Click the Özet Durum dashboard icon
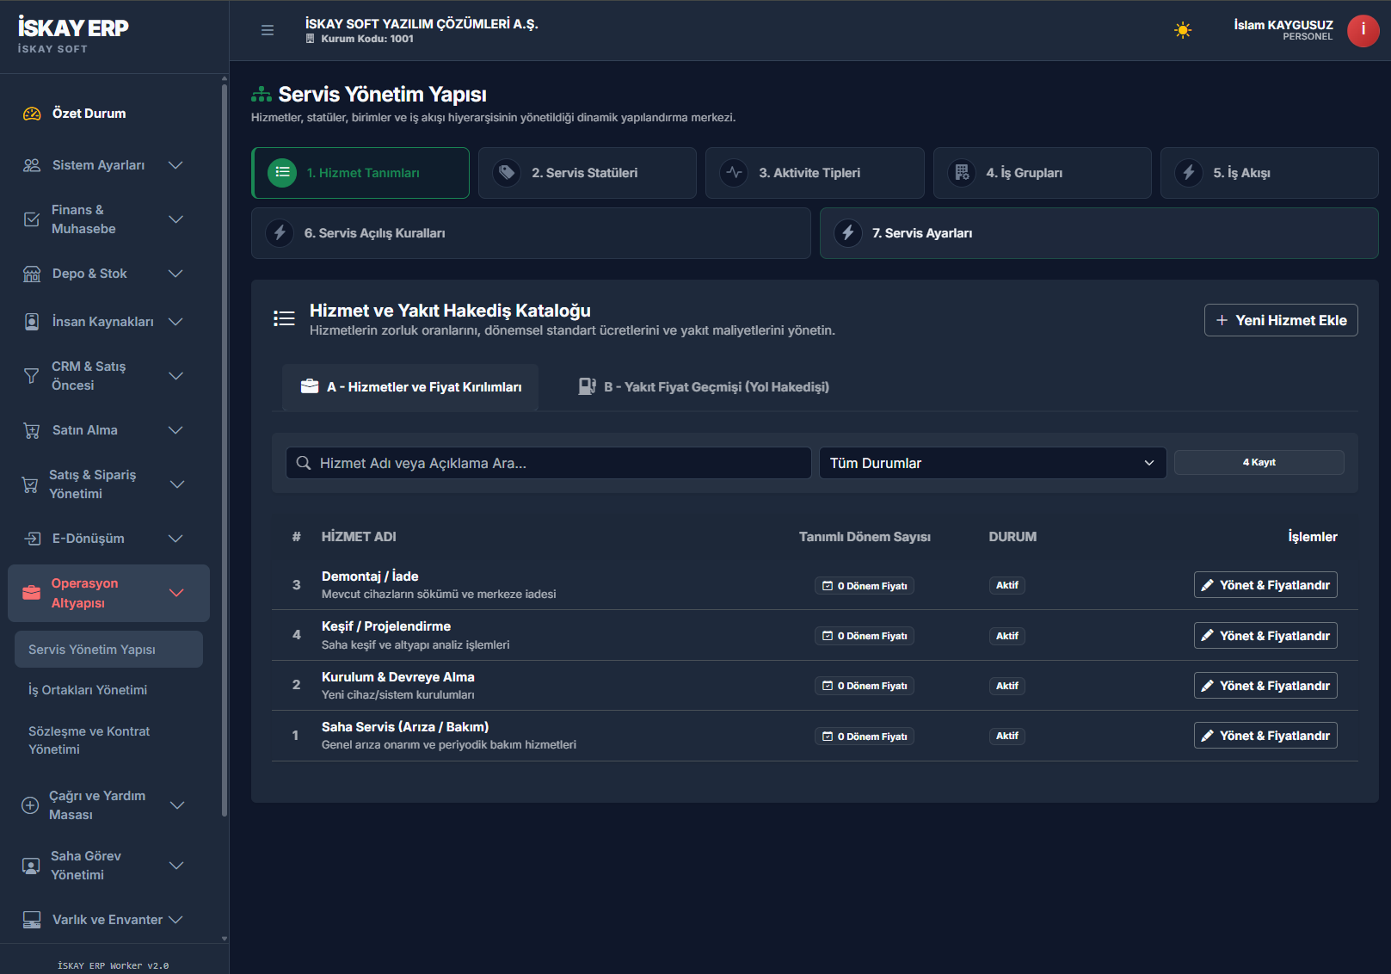The width and height of the screenshot is (1391, 974). coord(32,114)
